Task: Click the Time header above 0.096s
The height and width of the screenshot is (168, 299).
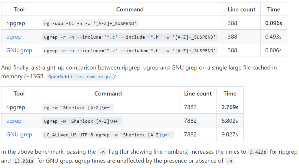Action: click(x=274, y=9)
